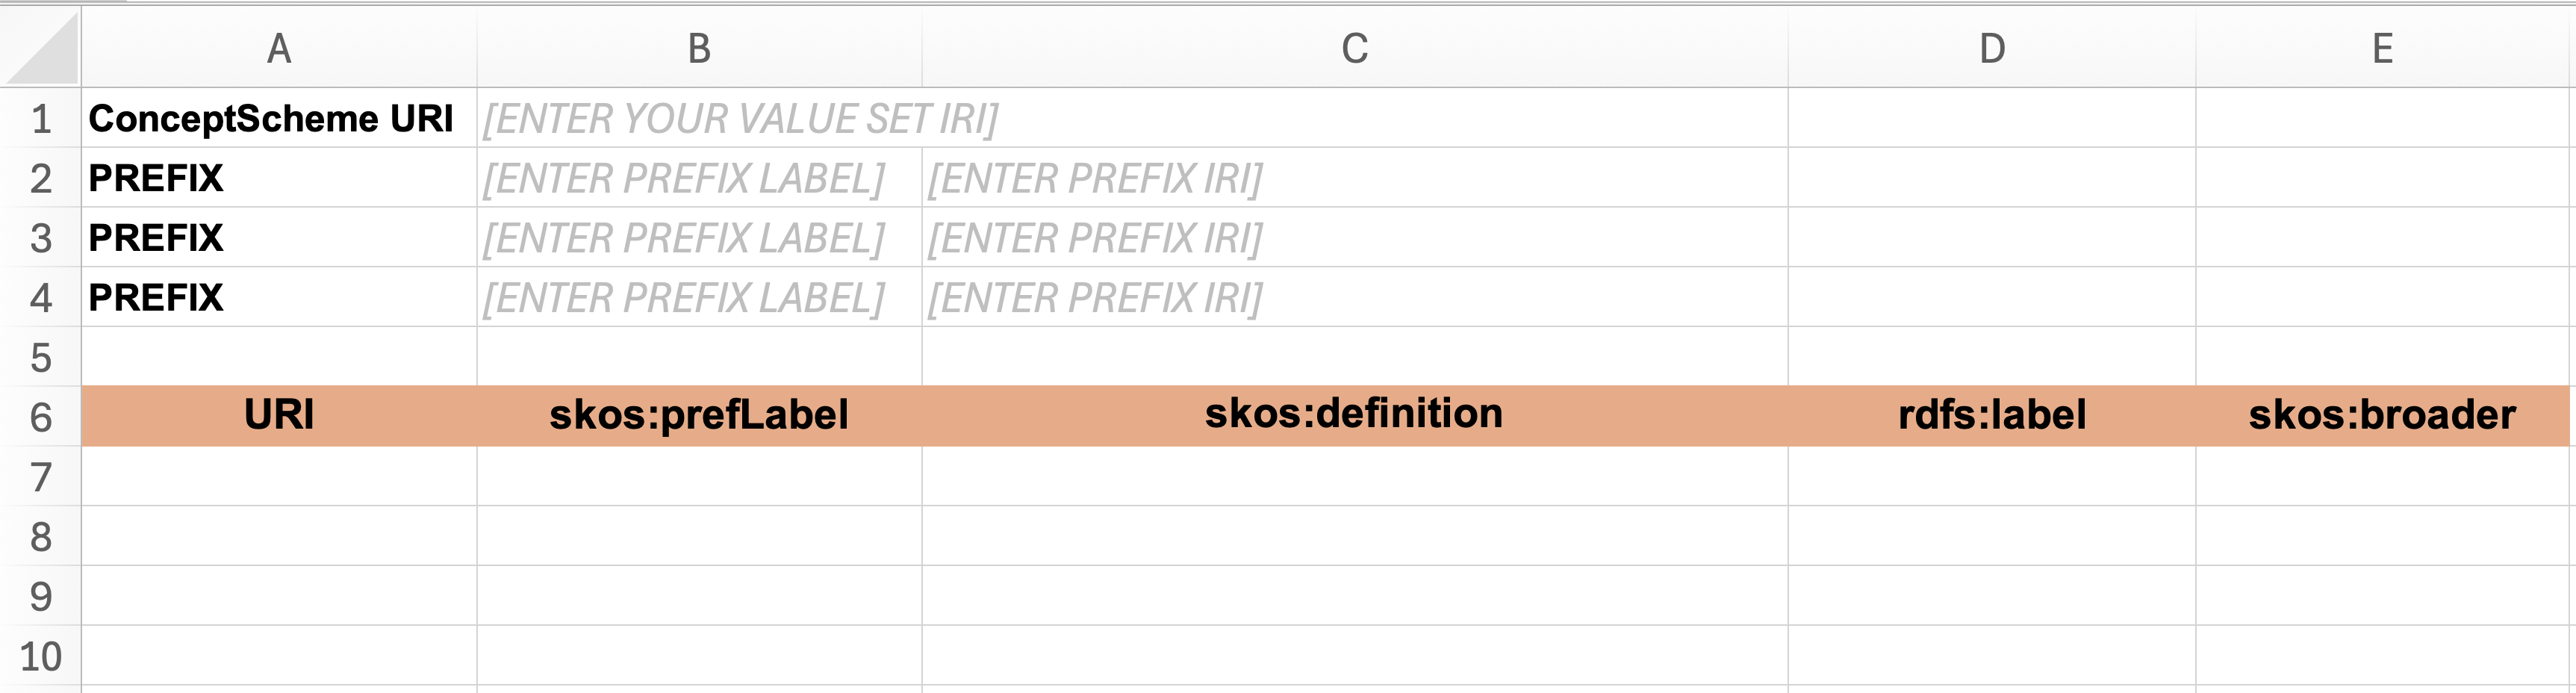This screenshot has height=693, width=2576.
Task: Select column C header
Action: (1354, 48)
